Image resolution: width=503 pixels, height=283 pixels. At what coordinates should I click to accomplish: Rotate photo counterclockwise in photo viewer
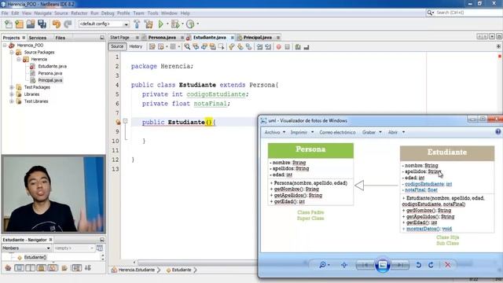[x=419, y=265]
